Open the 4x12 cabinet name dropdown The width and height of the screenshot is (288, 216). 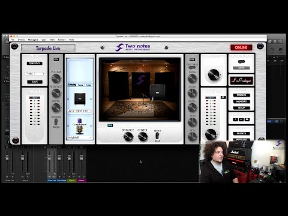point(80,111)
